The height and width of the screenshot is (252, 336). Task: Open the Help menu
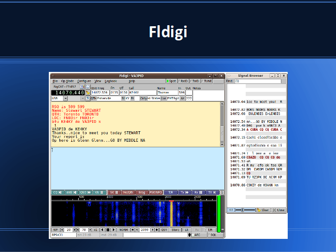click(x=132, y=81)
